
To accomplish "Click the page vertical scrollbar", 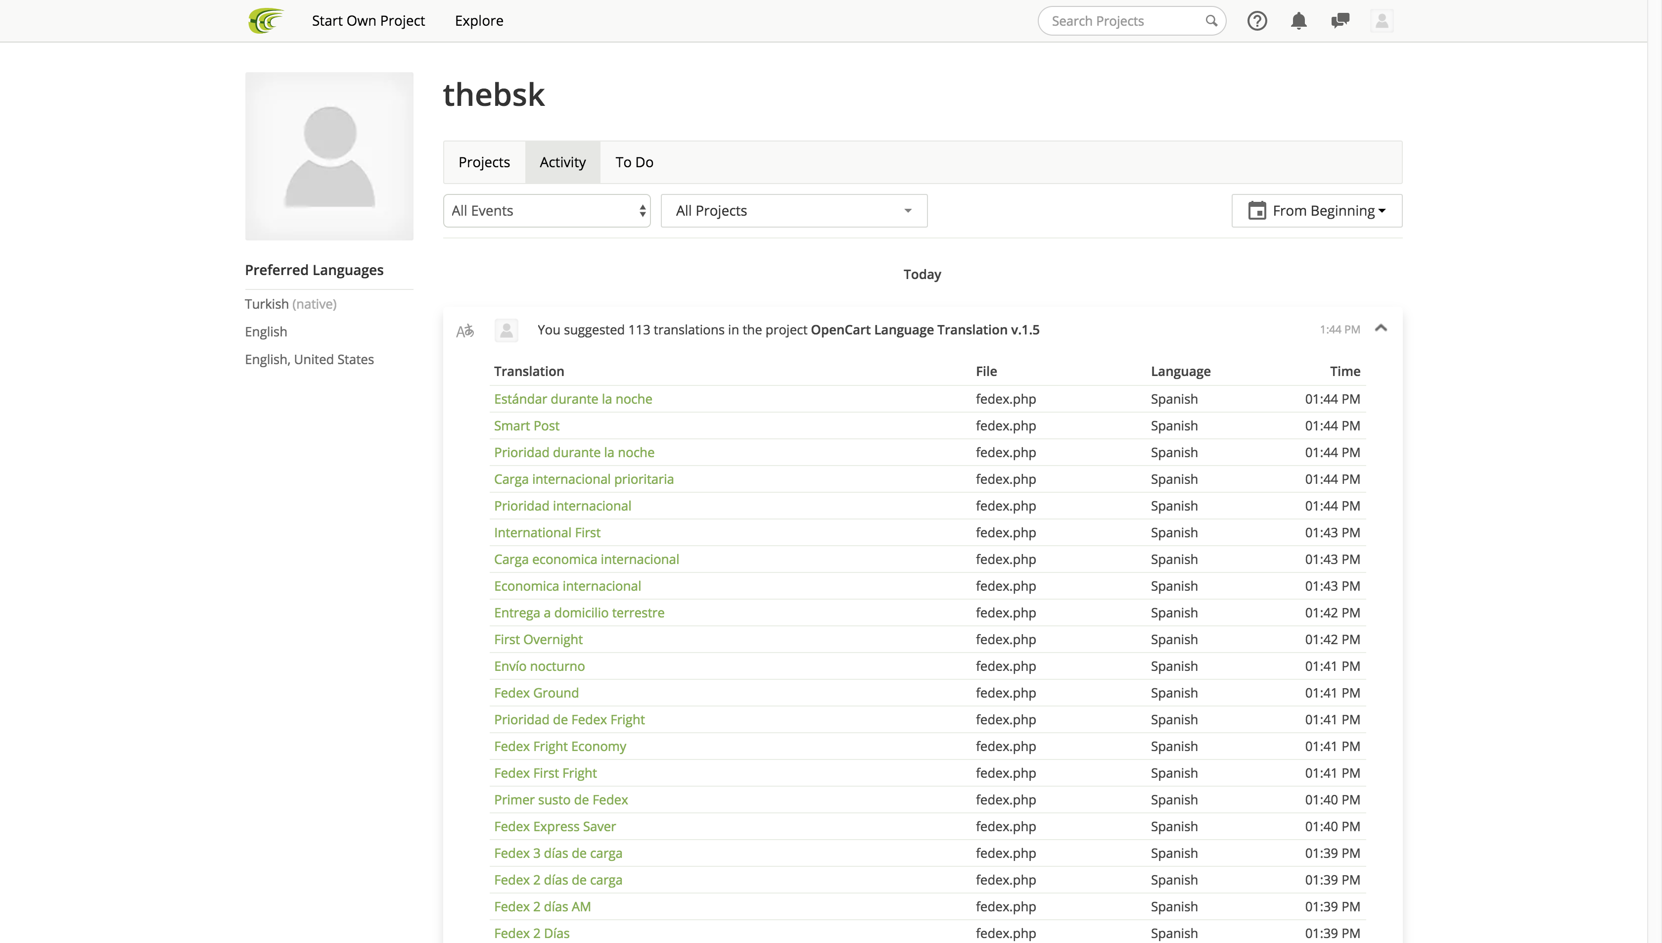I will click(1654, 471).
